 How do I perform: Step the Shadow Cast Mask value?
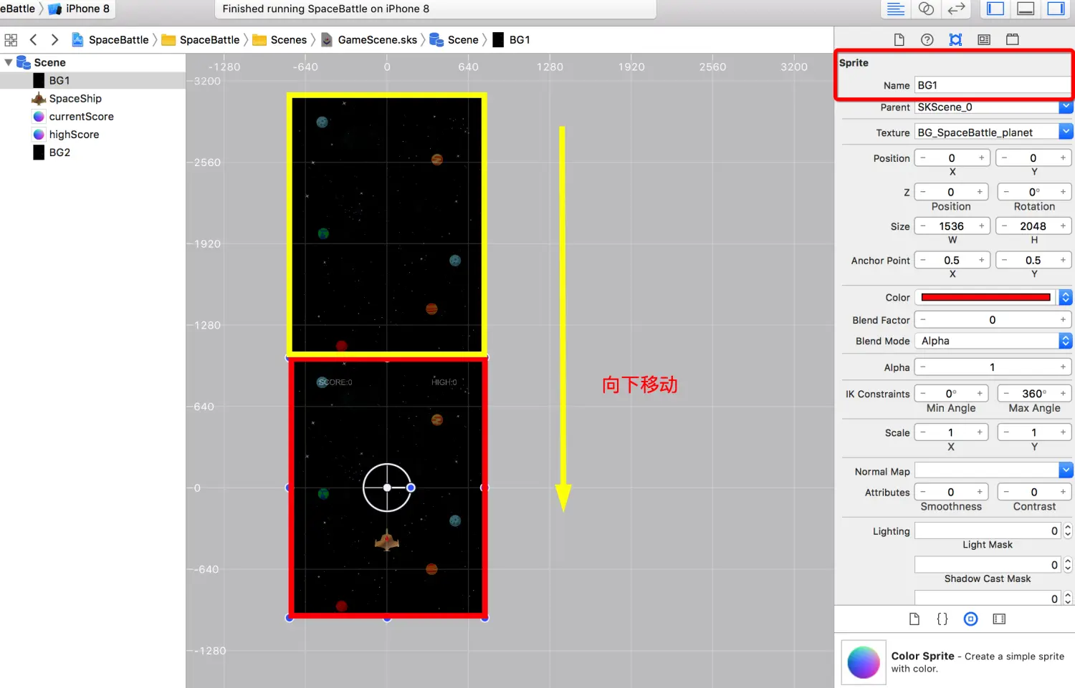1068,565
